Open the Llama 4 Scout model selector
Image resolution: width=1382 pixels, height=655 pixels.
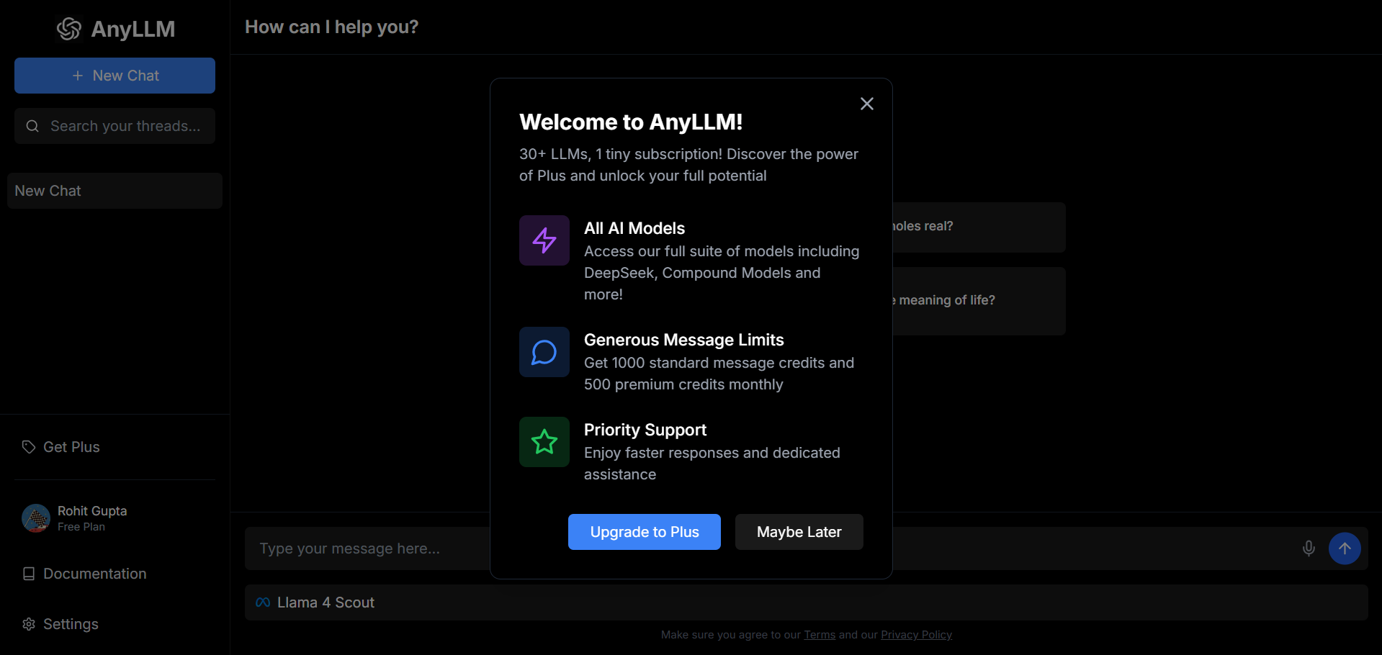(316, 602)
